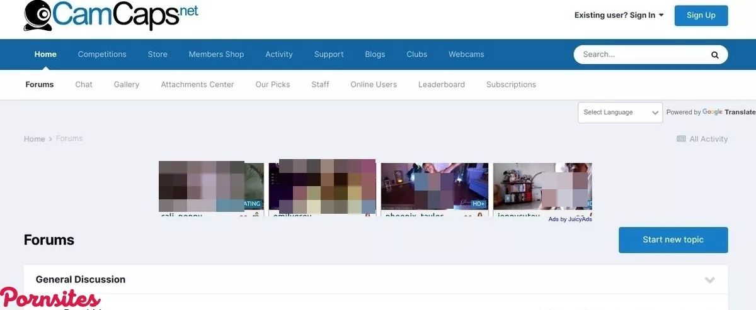The image size is (756, 310).
Task: Collapse the General Discussion section
Action: [709, 280]
